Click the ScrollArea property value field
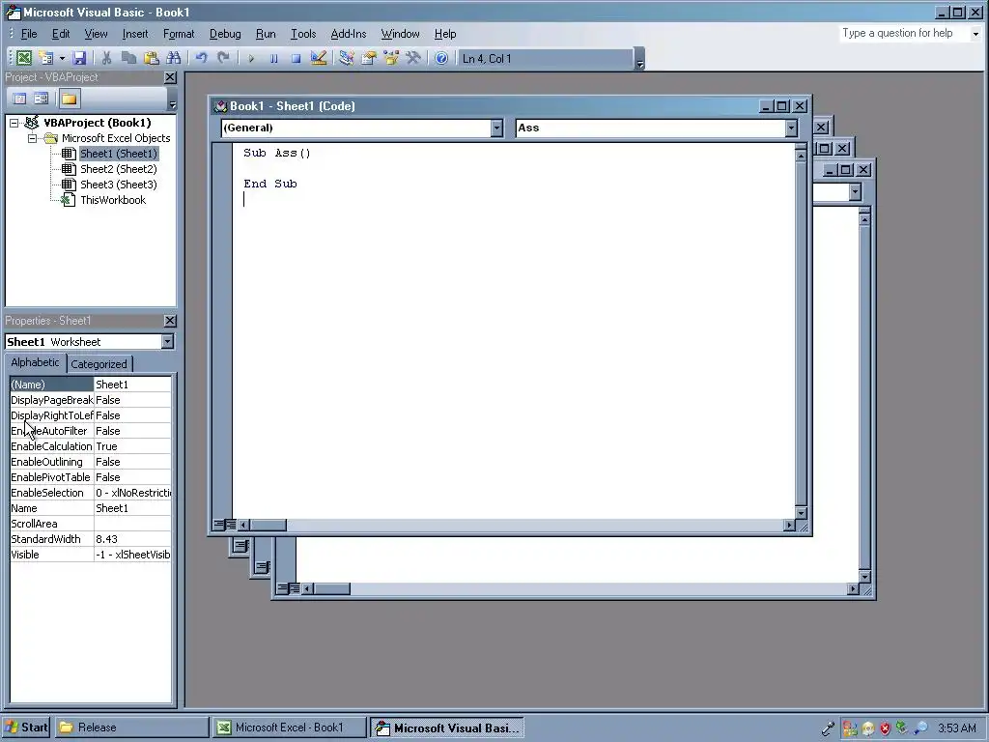The image size is (989, 742). coord(132,524)
